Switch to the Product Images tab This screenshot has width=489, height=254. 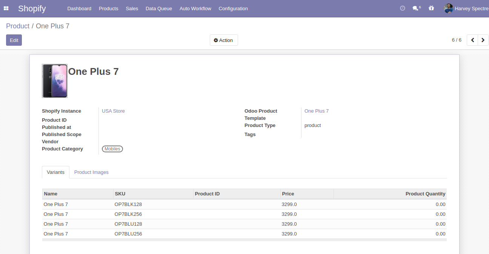91,172
